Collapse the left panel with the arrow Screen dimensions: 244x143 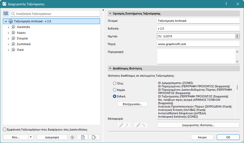103,10
